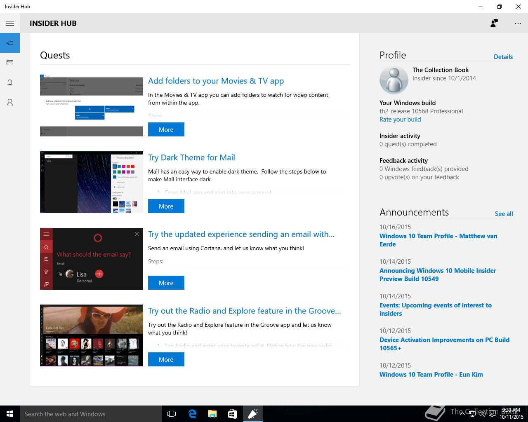This screenshot has width=528, height=422.
Task: Open File Explorer from taskbar
Action: click(x=212, y=414)
